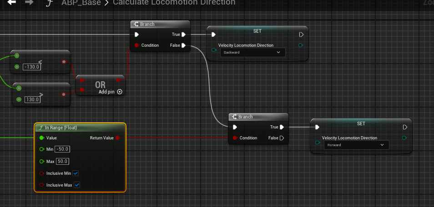This screenshot has height=207, width=434.
Task: Click lower Branch True execution pin
Action: point(282,127)
